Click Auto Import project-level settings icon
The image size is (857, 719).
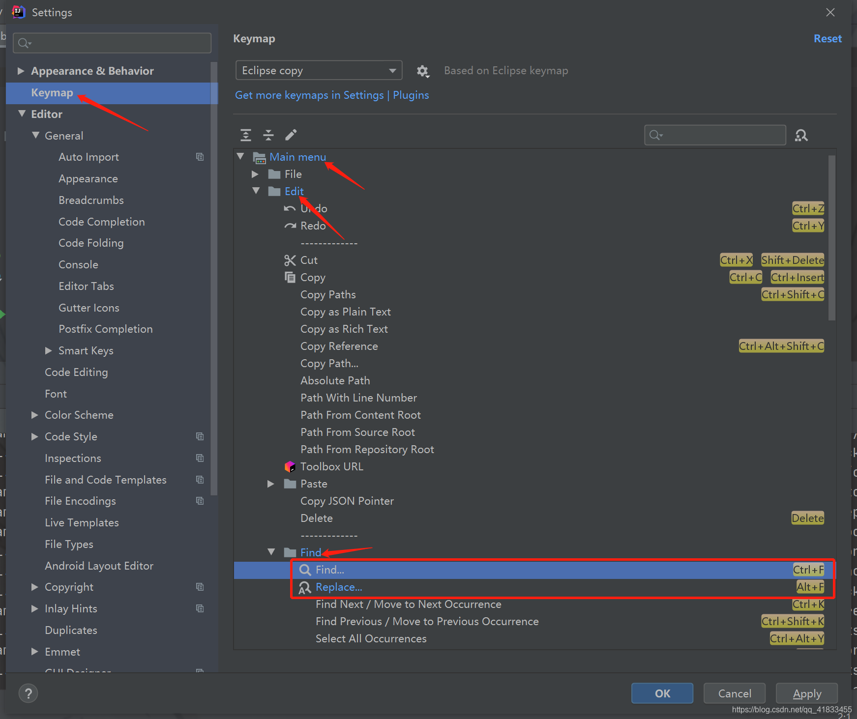200,157
